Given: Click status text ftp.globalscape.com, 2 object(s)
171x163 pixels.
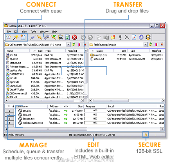Looking at the screenshot, I should [x=92, y=135].
